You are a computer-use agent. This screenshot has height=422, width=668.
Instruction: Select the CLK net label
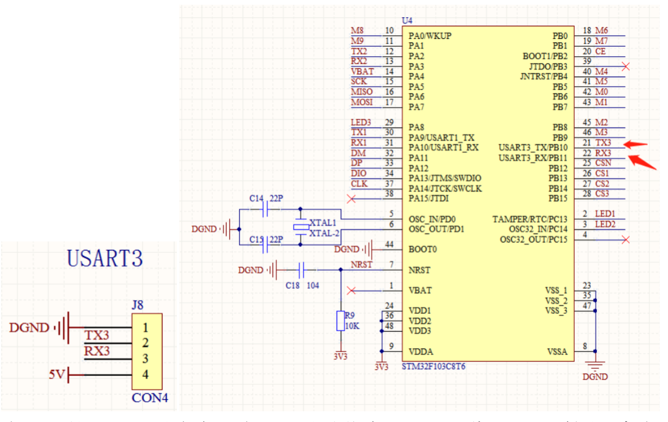[359, 184]
